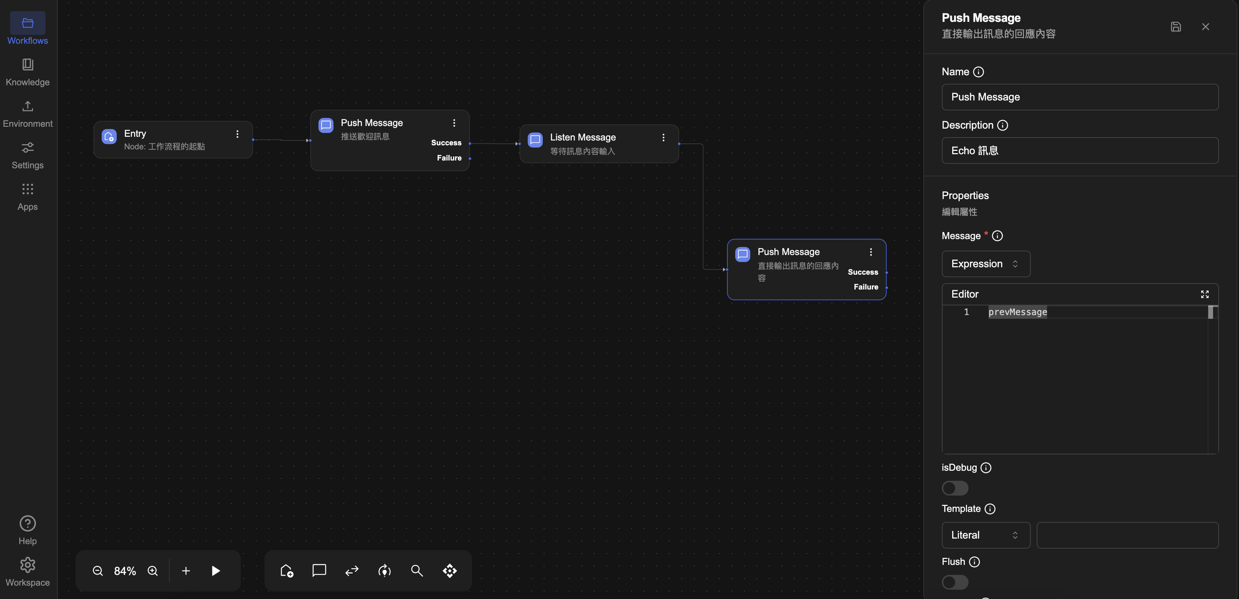Image resolution: width=1239 pixels, height=599 pixels.
Task: Click the save icon in Push Message panel
Action: point(1176,27)
